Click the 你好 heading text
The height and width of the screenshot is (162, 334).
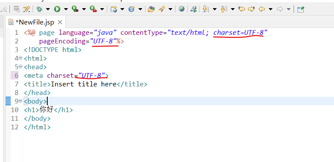tap(46, 110)
